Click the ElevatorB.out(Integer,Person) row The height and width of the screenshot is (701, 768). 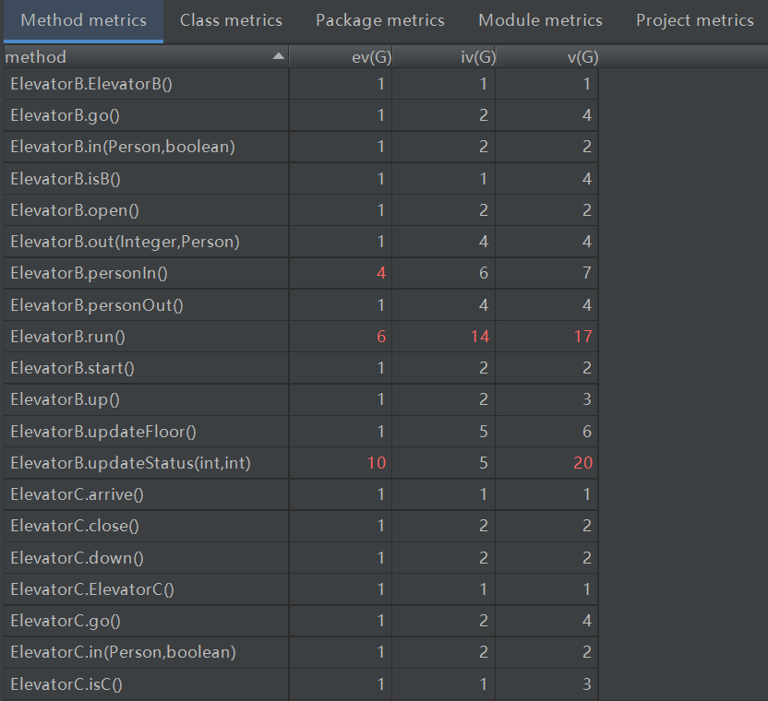[125, 242]
